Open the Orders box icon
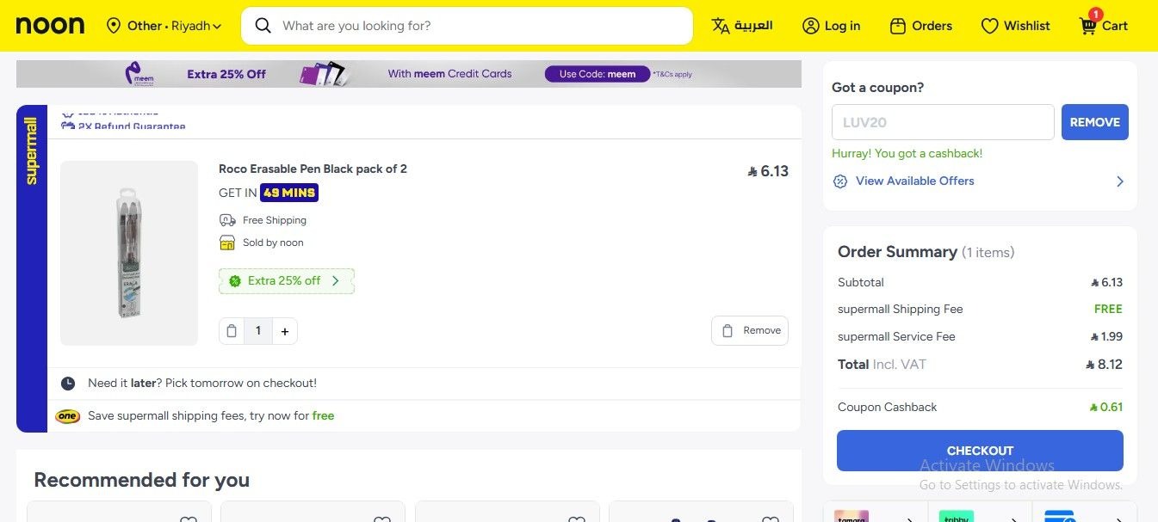Image resolution: width=1158 pixels, height=522 pixels. click(898, 26)
